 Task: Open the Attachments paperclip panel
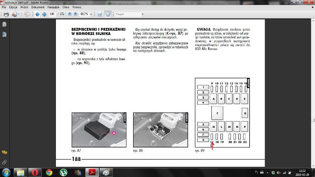4,162
